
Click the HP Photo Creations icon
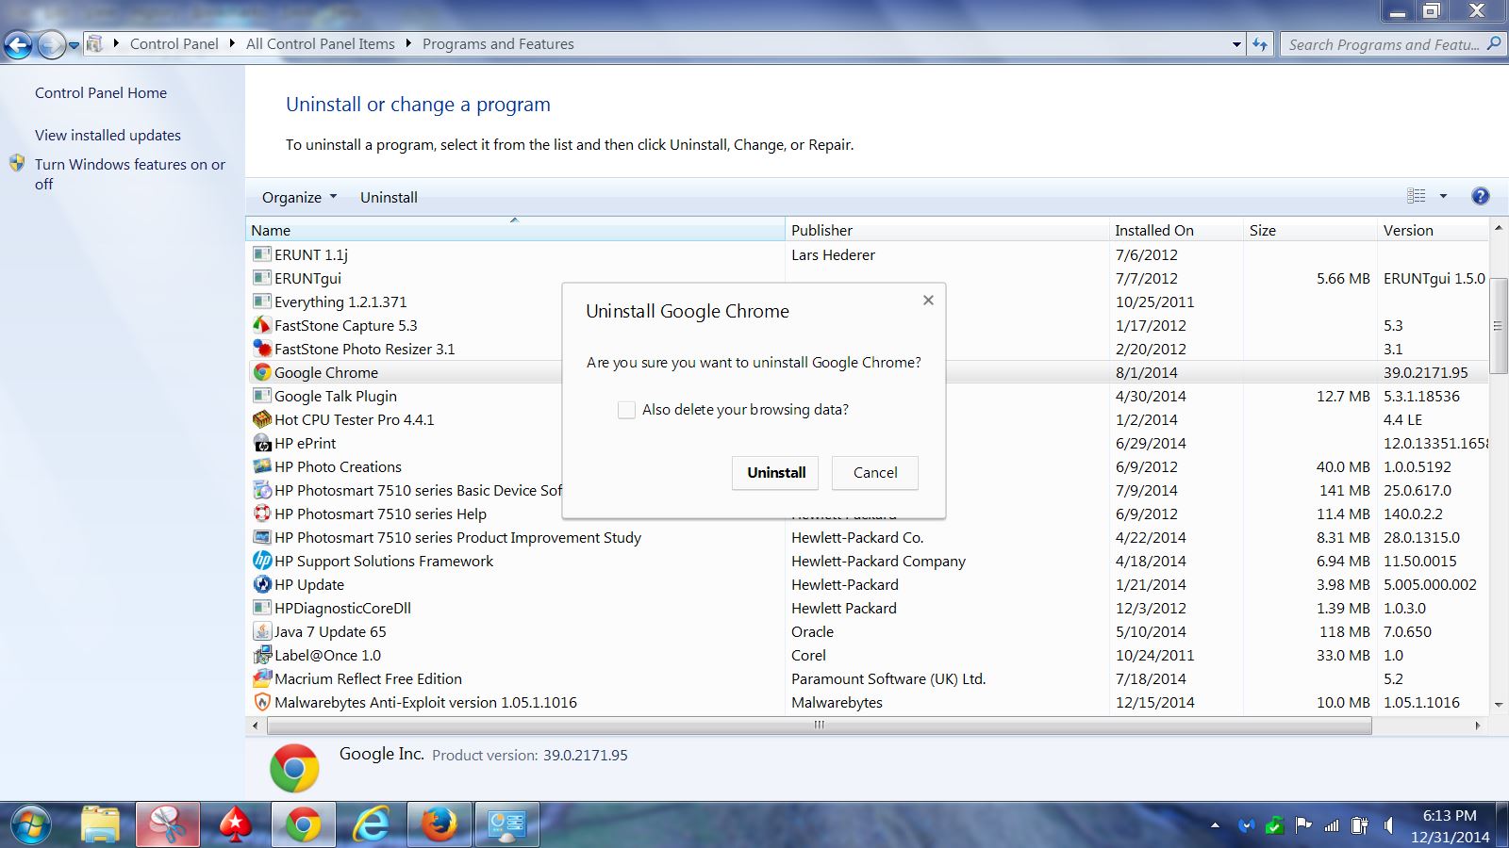[262, 466]
